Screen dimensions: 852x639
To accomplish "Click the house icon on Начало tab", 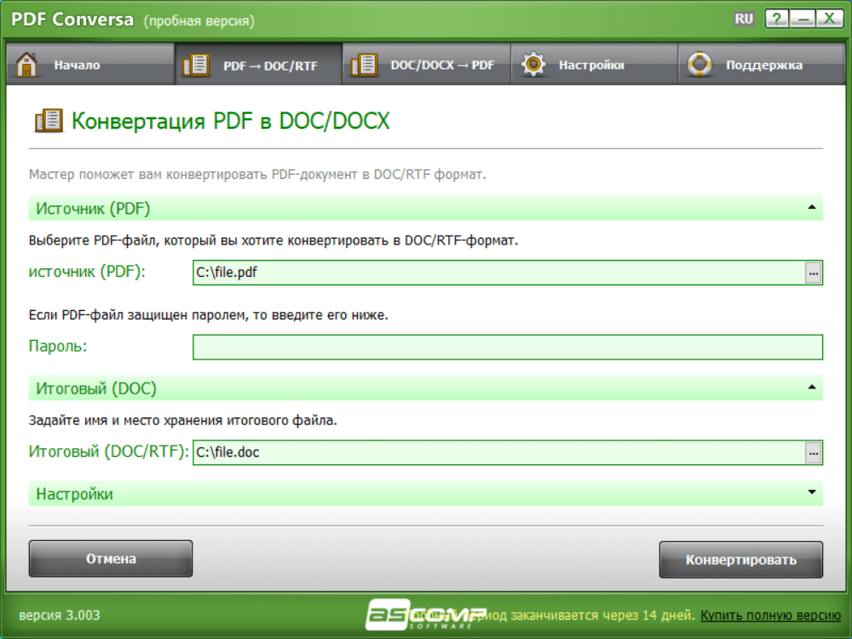I will point(26,65).
